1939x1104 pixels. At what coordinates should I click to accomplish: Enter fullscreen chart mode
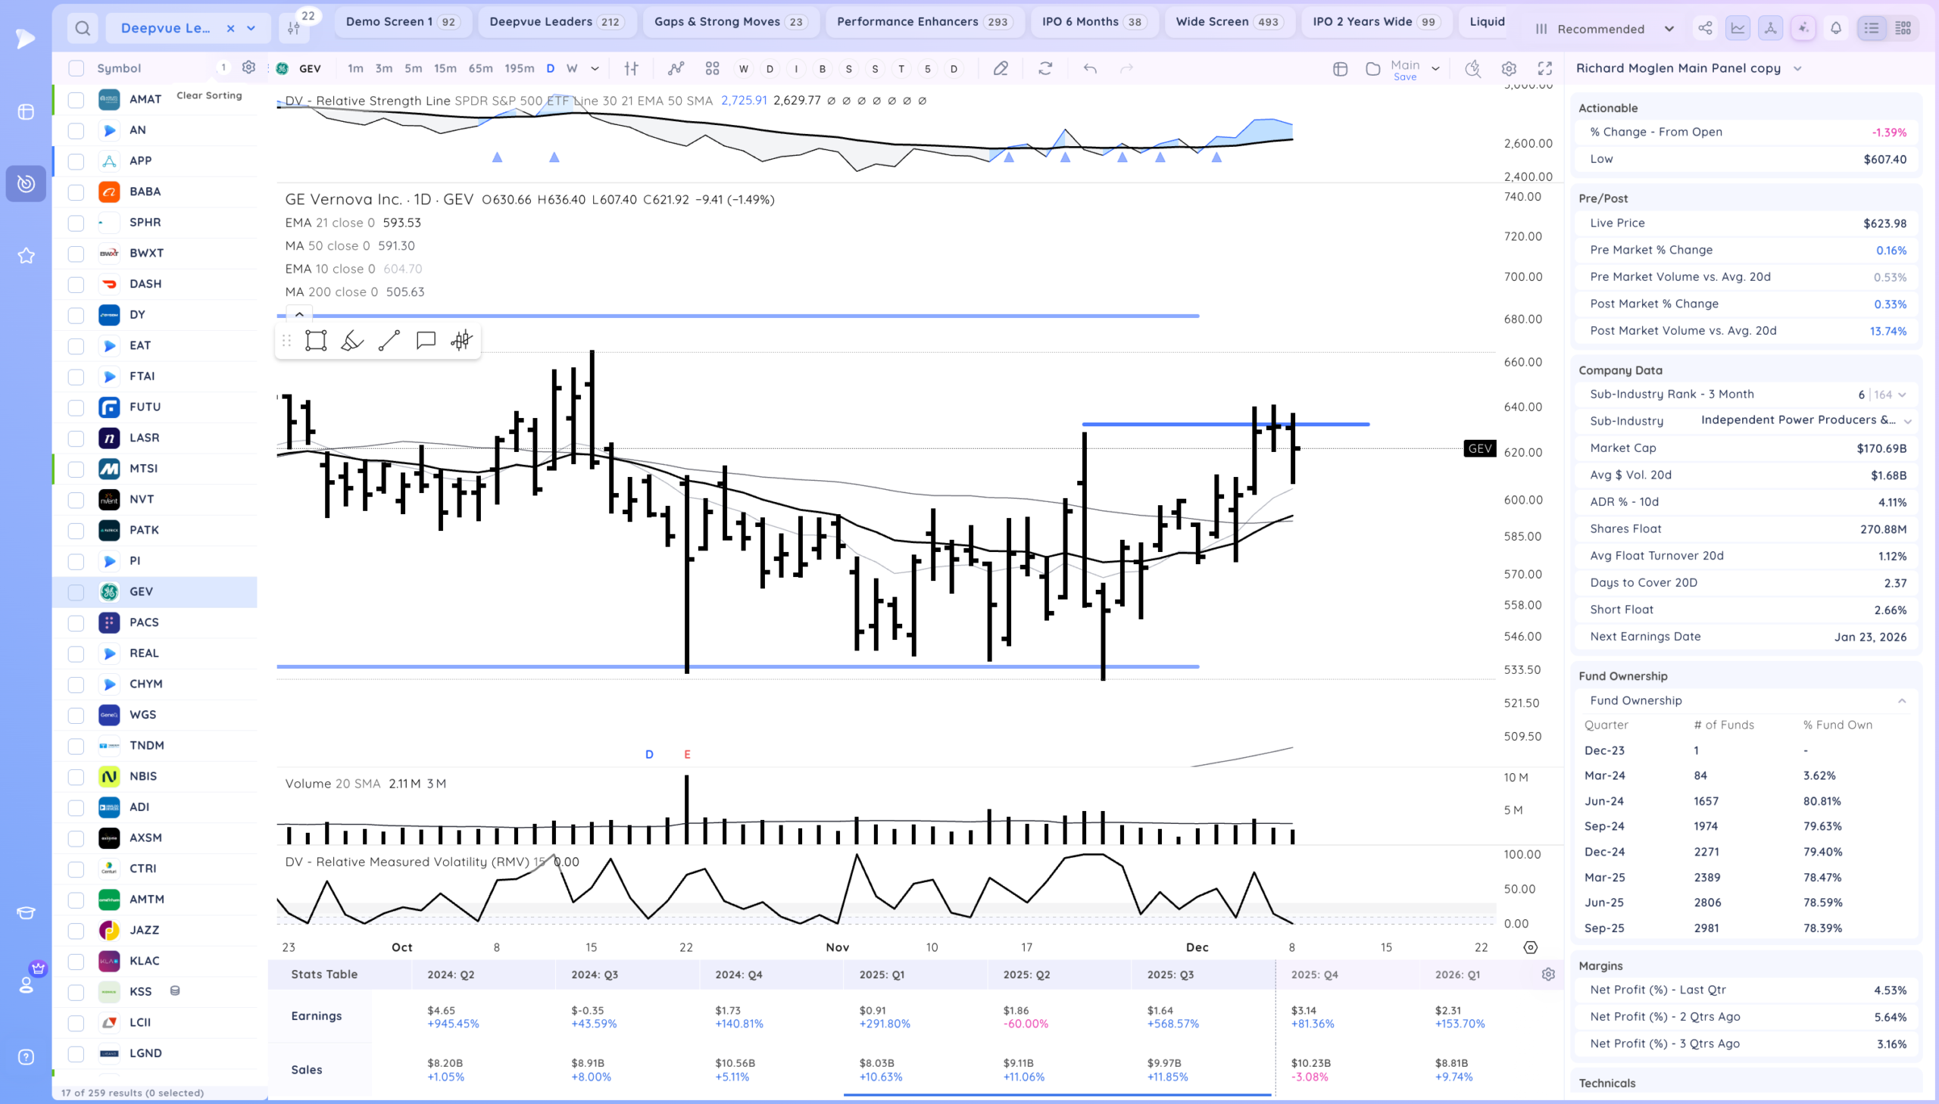(1544, 68)
